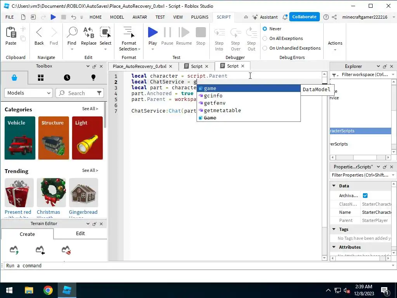This screenshot has width=397, height=298.
Task: Toggle the Archivable checkbox
Action: 365,196
